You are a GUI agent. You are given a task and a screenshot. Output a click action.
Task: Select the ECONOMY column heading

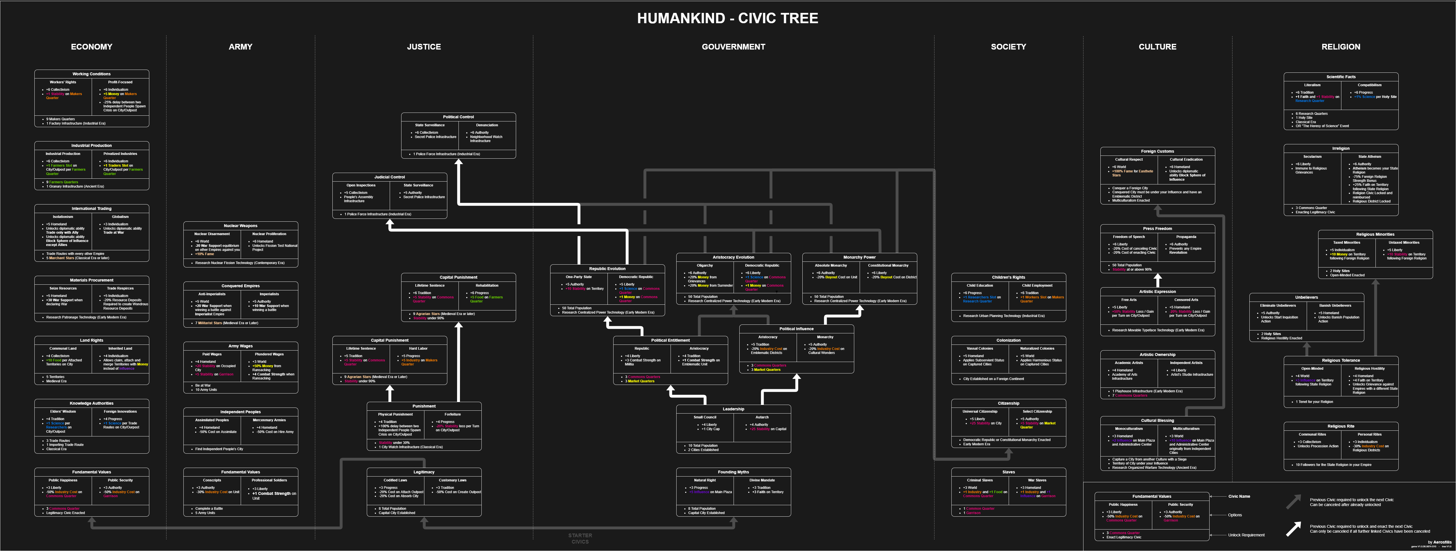[x=92, y=47]
